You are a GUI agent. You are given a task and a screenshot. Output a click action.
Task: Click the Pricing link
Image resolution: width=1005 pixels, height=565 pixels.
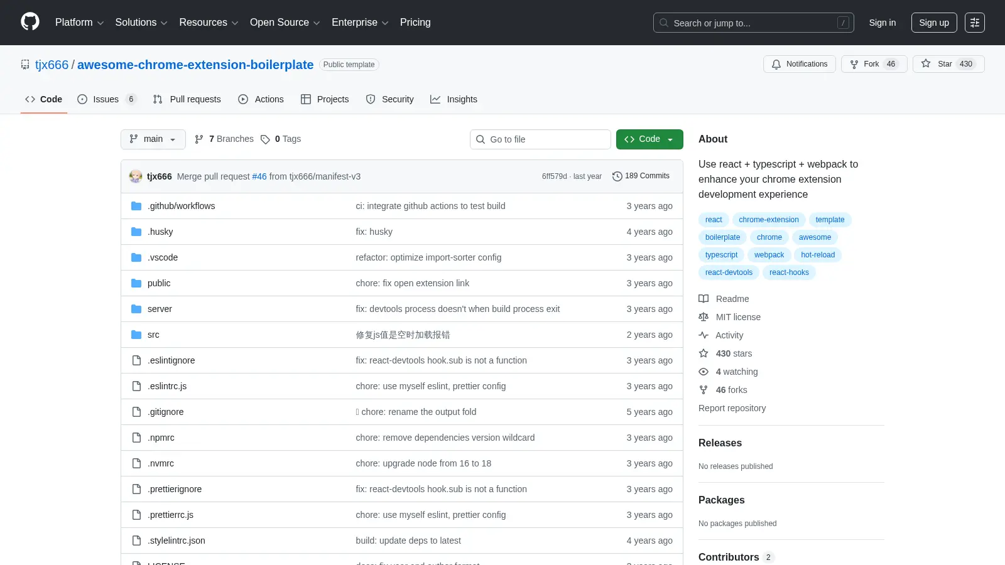415,23
